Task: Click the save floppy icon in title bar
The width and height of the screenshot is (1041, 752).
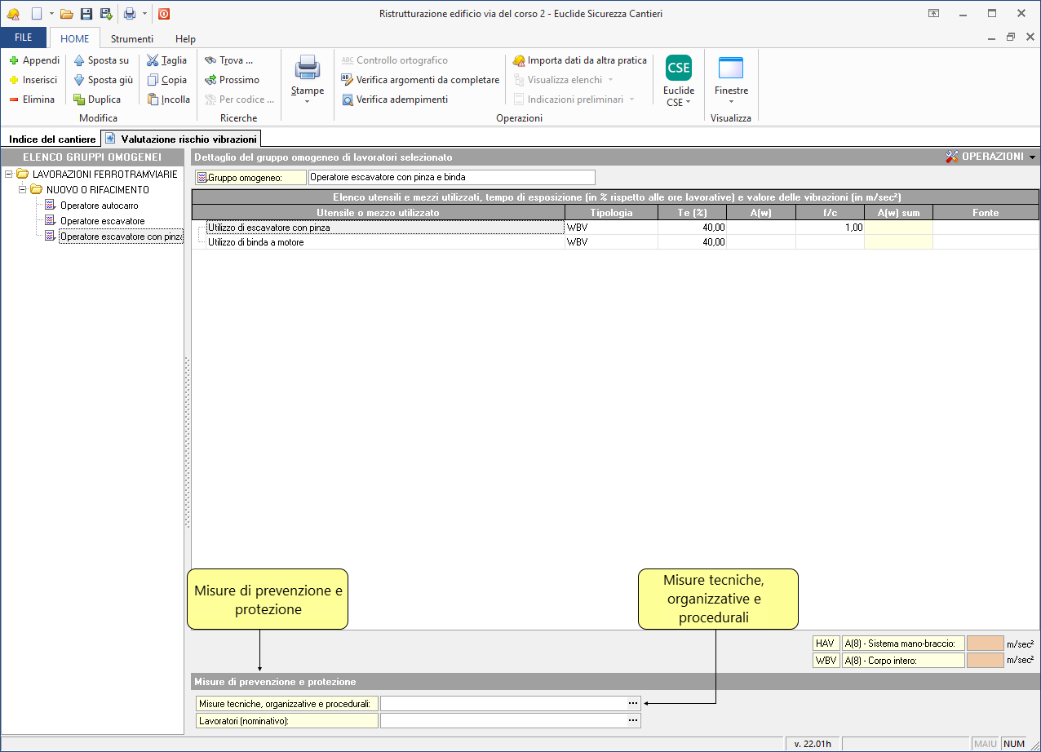Action: coord(86,14)
